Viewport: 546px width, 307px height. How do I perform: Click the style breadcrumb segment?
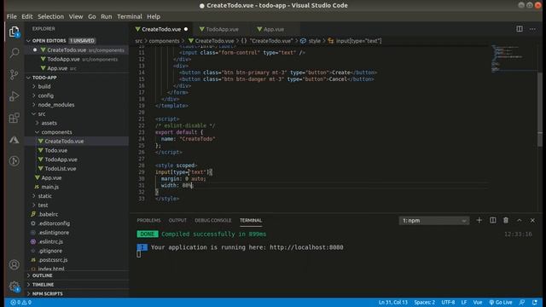pyautogui.click(x=311, y=41)
